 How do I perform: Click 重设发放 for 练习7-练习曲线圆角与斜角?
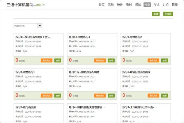(x=100, y=96)
